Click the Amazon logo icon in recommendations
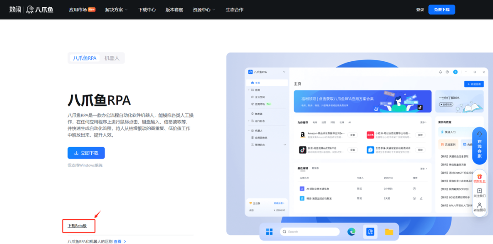Screen dimensions: 493x244 pyautogui.click(x=303, y=135)
